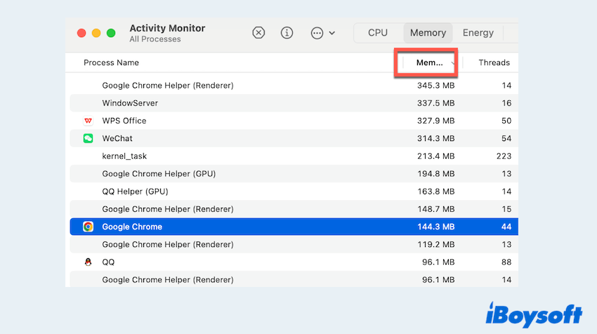Image resolution: width=597 pixels, height=334 pixels.
Task: Sort by the Threads column header
Action: (494, 62)
